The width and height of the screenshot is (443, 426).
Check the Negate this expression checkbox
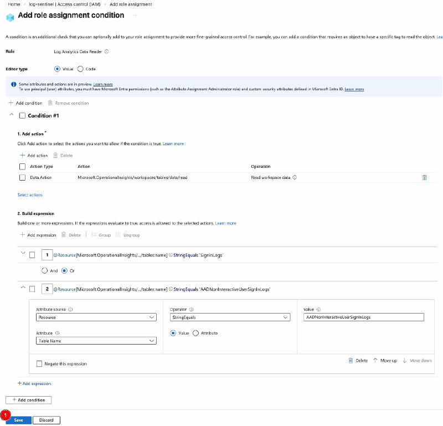pyautogui.click(x=39, y=364)
